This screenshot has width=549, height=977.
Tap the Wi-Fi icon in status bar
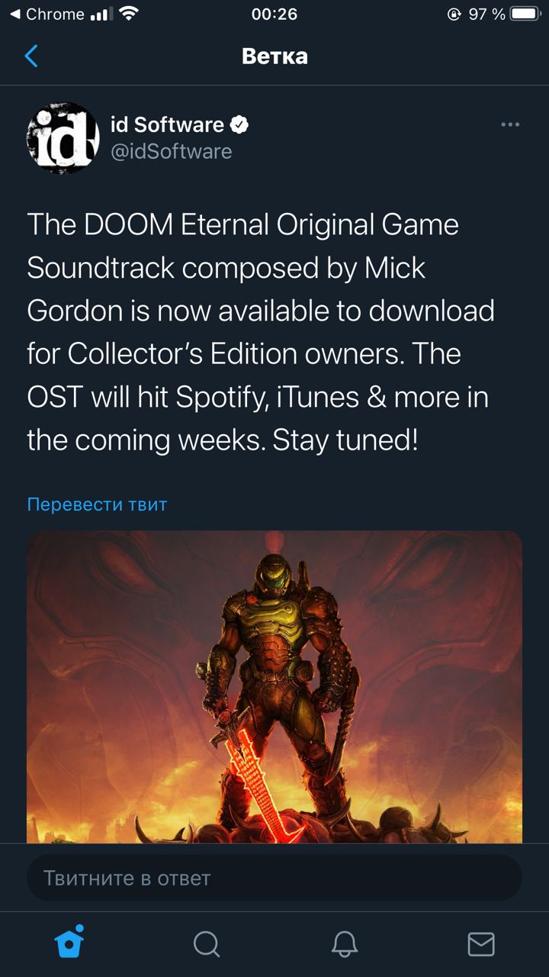tap(128, 14)
